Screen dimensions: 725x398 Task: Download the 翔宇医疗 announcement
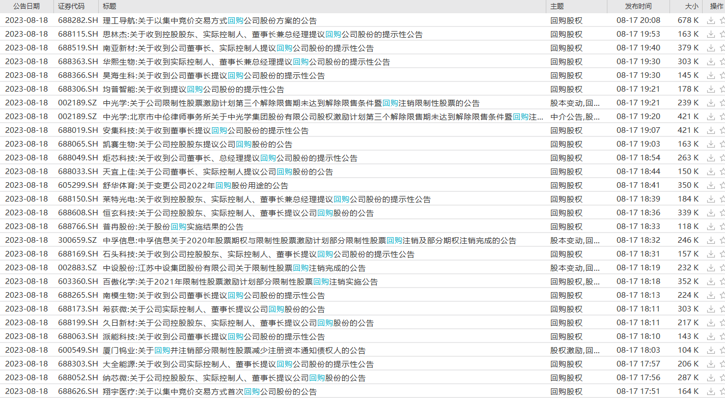click(711, 391)
